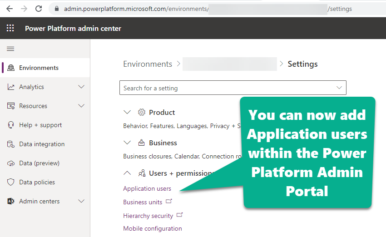Open Data (preview) navigation item
386x237 pixels.
click(x=45, y=163)
